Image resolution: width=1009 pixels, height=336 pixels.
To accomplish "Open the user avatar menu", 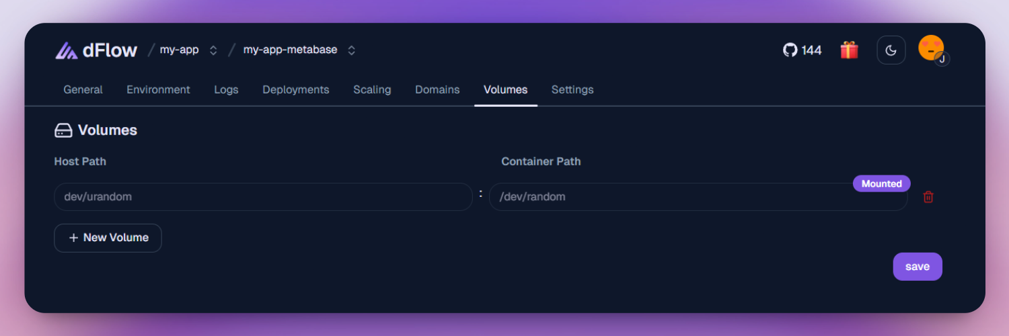I will coord(932,49).
